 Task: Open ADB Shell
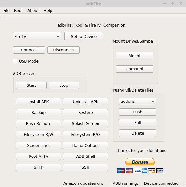tap(86, 156)
